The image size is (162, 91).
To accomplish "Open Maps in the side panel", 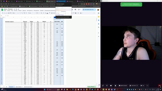I will [99, 27].
